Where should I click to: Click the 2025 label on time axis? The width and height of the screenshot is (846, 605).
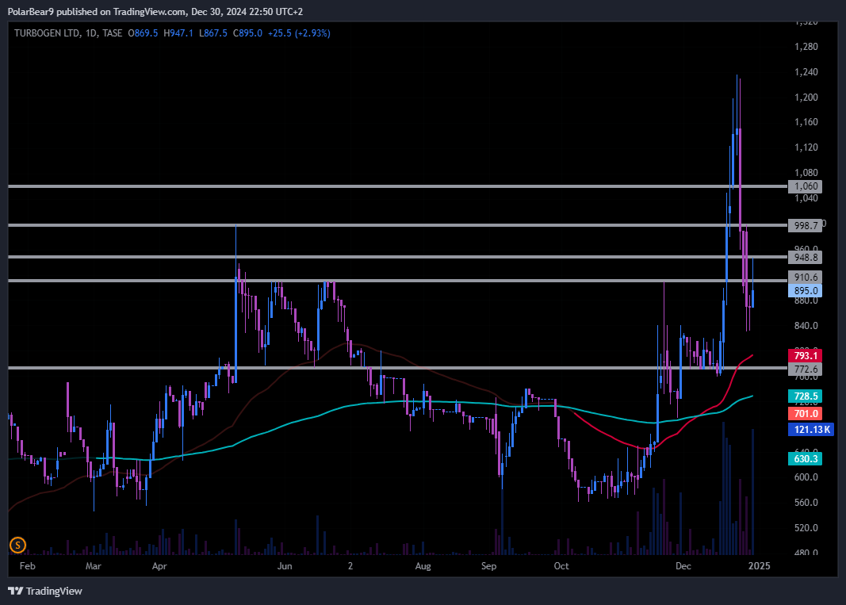(x=759, y=565)
